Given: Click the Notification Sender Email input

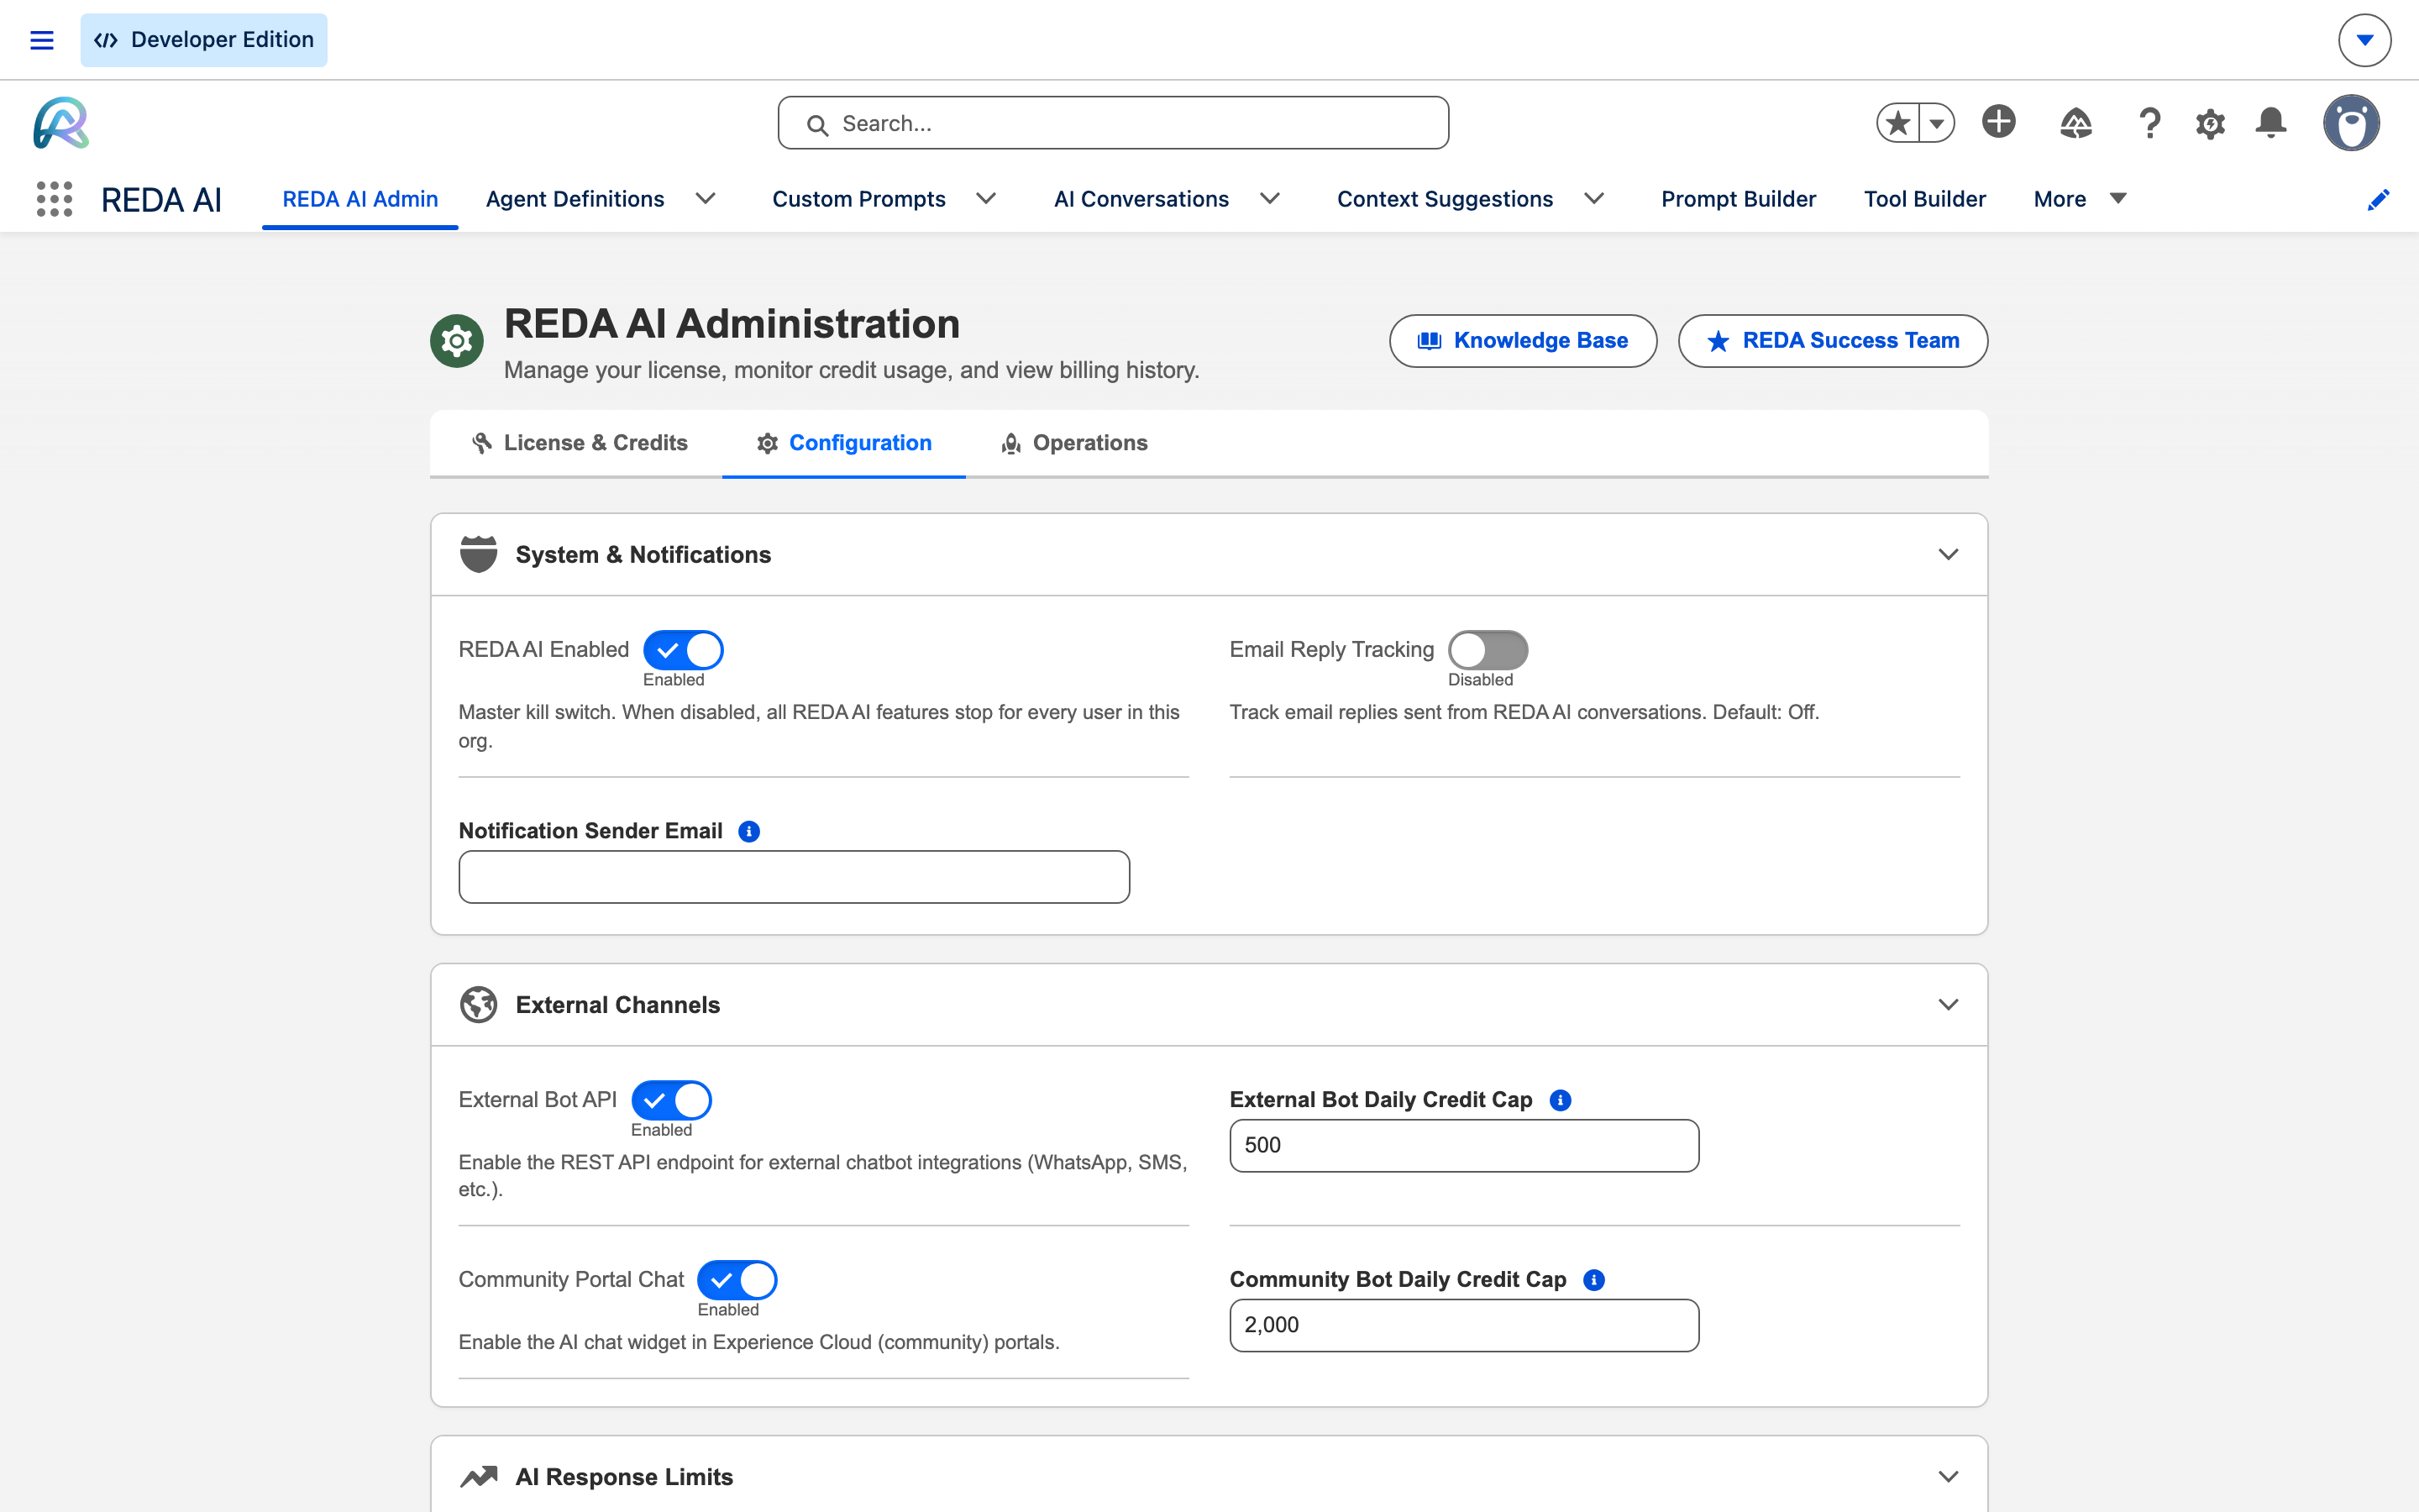Looking at the screenshot, I should (x=794, y=877).
